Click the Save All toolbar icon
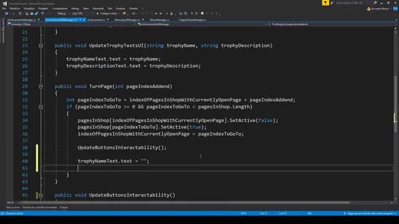Screen dimensions: 399x224 tap(36, 14)
